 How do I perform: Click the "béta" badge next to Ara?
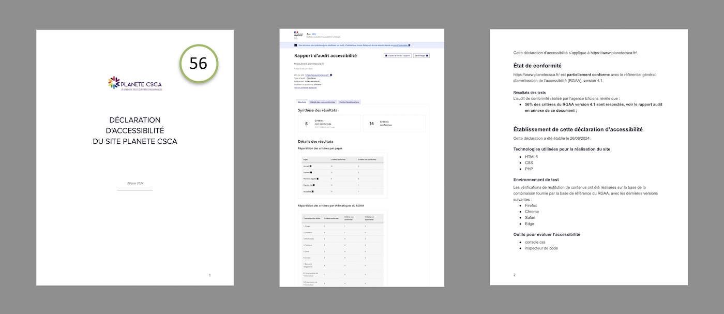[313, 34]
